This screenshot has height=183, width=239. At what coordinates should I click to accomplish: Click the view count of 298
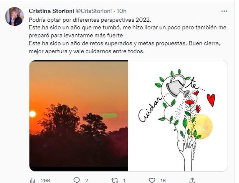45,180
